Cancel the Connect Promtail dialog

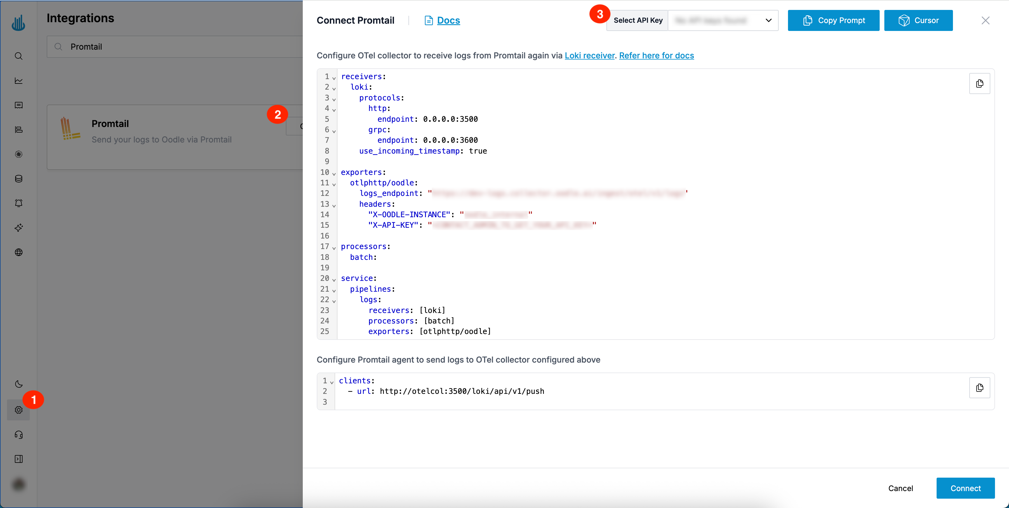pyautogui.click(x=900, y=488)
